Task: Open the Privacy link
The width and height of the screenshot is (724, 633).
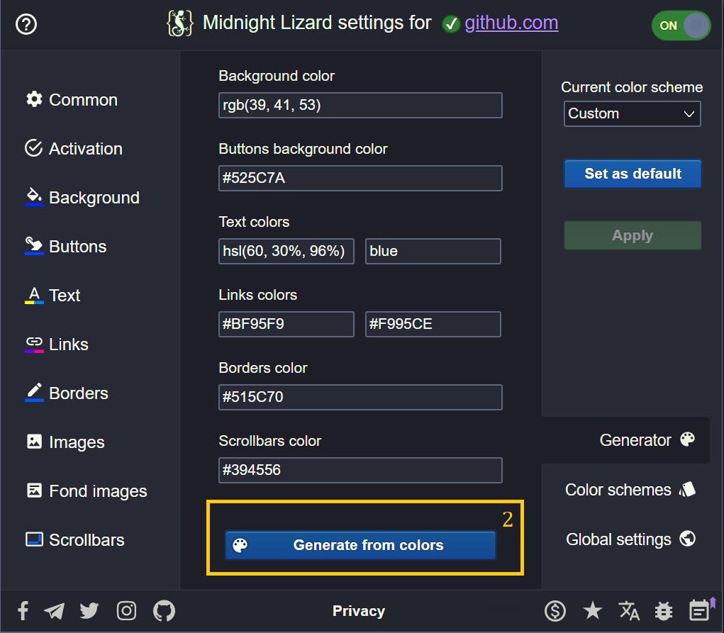Action: pyautogui.click(x=358, y=611)
